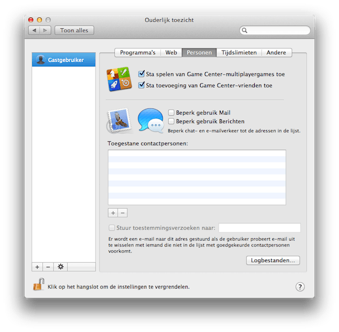
Task: Add an allowed contact with the plus button
Action: pos(113,213)
